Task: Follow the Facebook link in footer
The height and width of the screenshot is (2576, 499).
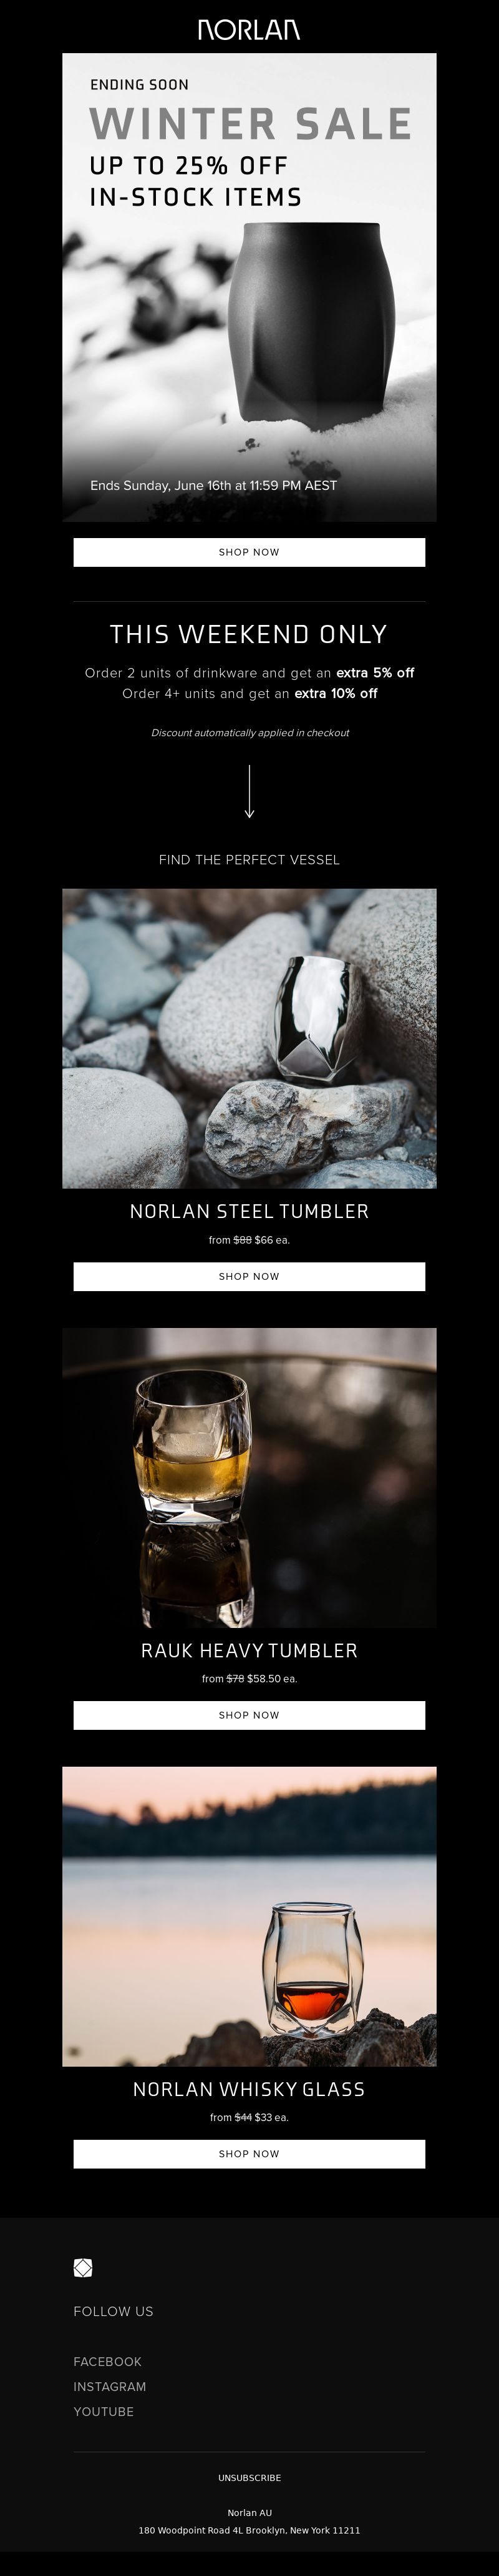Action: 108,2361
